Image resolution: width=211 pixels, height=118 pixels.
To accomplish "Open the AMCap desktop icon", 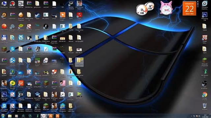I will tap(21, 5).
